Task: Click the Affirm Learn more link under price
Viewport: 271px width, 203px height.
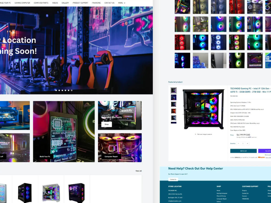Action: pos(254,137)
